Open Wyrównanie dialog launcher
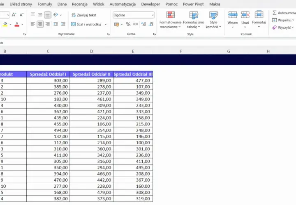Screen dimensions: 296x205 point(108,34)
